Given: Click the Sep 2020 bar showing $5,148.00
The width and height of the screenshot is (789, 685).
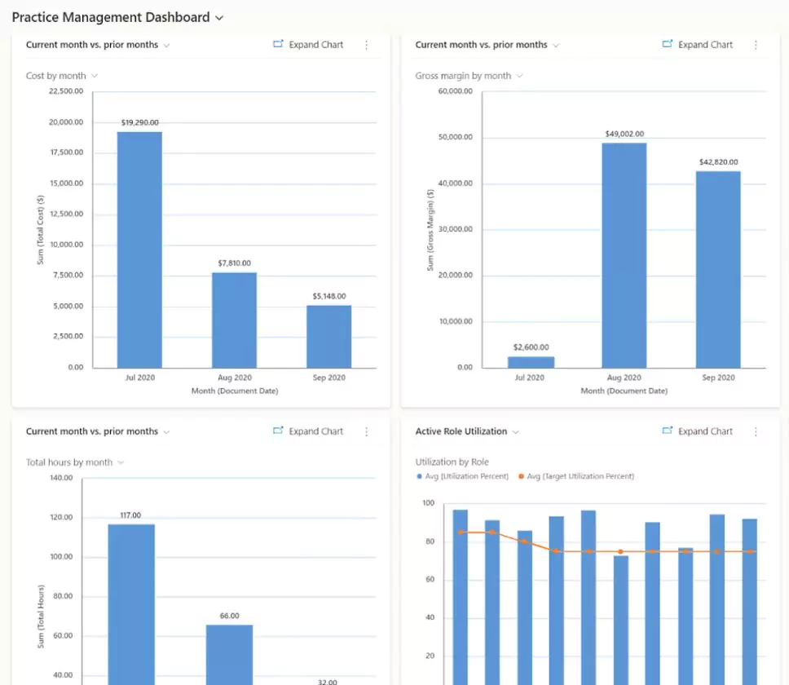Looking at the screenshot, I should click(328, 336).
